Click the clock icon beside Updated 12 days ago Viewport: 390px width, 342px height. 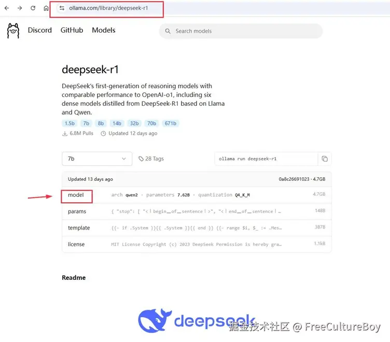coord(103,134)
